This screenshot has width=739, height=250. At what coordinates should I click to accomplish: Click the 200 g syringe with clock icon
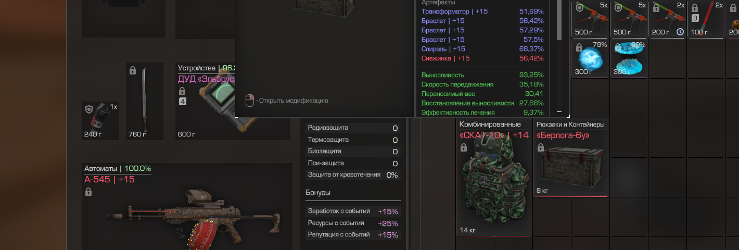[667, 19]
